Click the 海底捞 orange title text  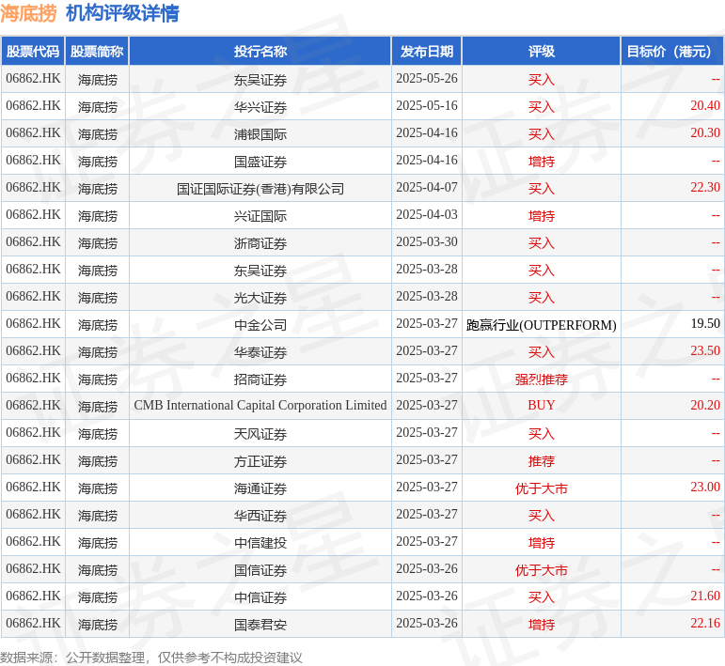(28, 13)
